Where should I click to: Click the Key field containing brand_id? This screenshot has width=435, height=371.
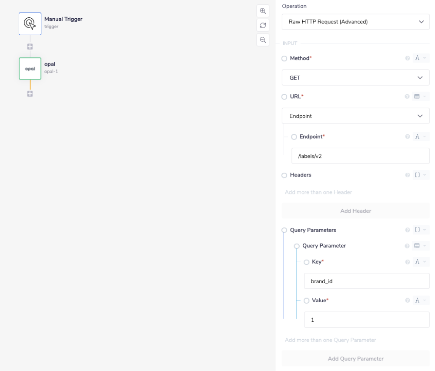pyautogui.click(x=366, y=281)
